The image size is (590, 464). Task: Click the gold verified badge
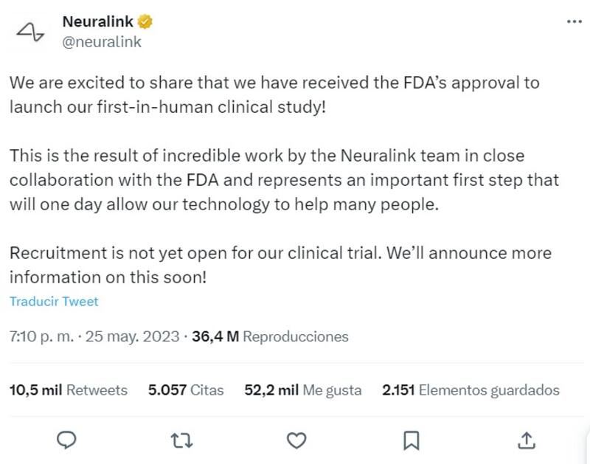pos(145,22)
